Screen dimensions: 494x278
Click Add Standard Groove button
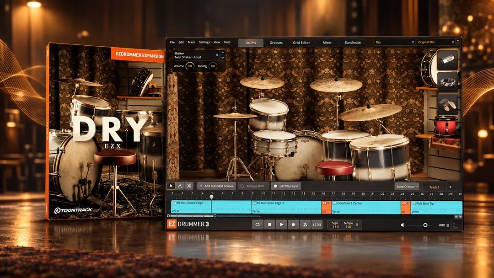217,186
